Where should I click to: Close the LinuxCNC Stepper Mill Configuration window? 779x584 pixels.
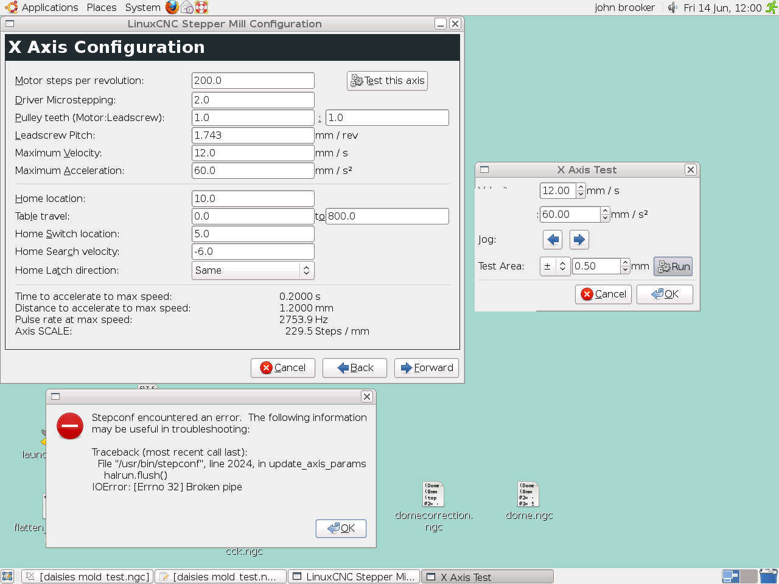coord(455,24)
